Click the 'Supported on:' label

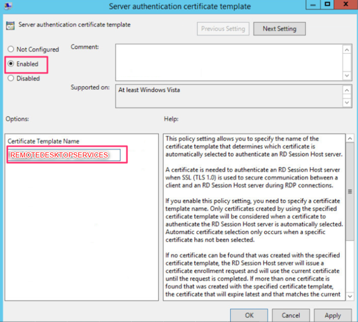tap(90, 88)
